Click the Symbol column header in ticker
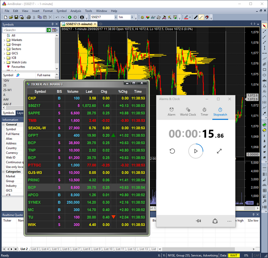The height and width of the screenshot is (258, 268). click(40, 91)
